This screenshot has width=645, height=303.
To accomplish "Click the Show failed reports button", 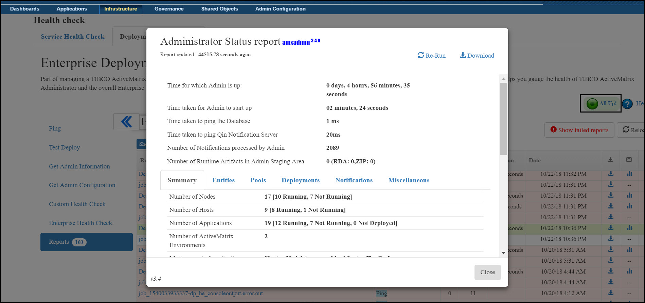I will pos(579,130).
